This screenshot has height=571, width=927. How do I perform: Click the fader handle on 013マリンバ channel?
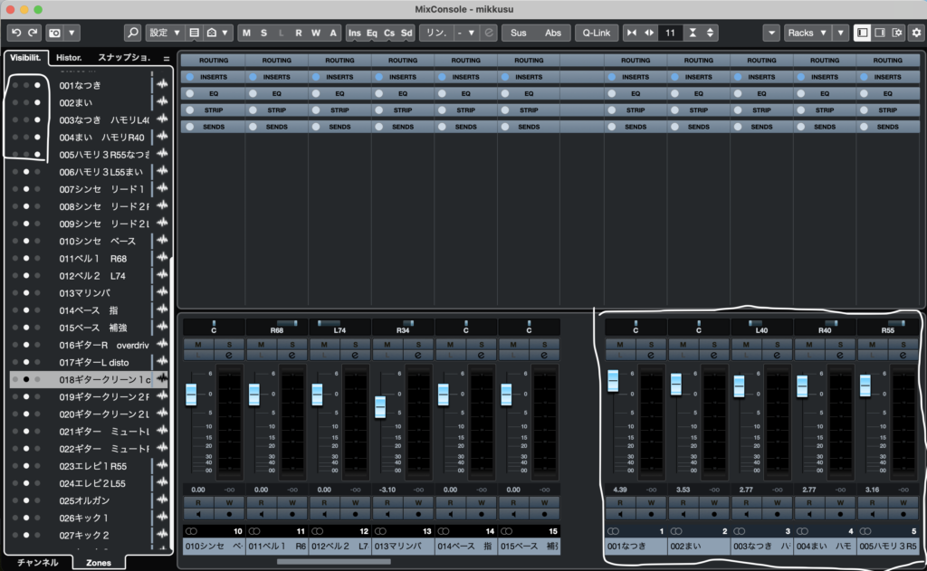(380, 406)
